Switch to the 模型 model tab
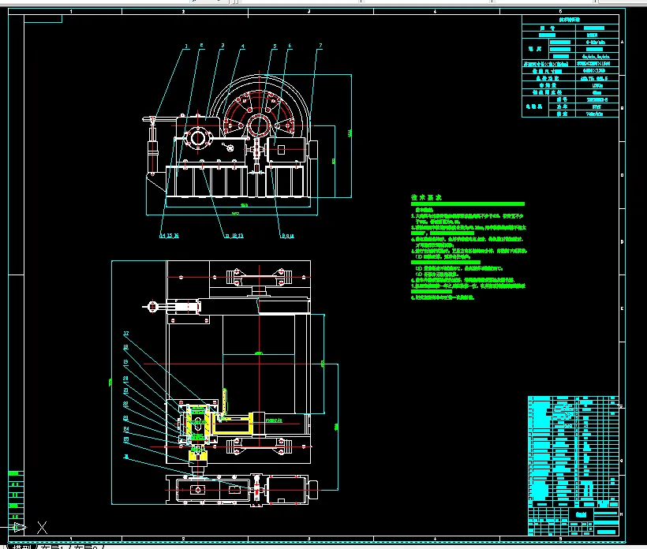Screen dimensions: 647x549 [x=24, y=547]
